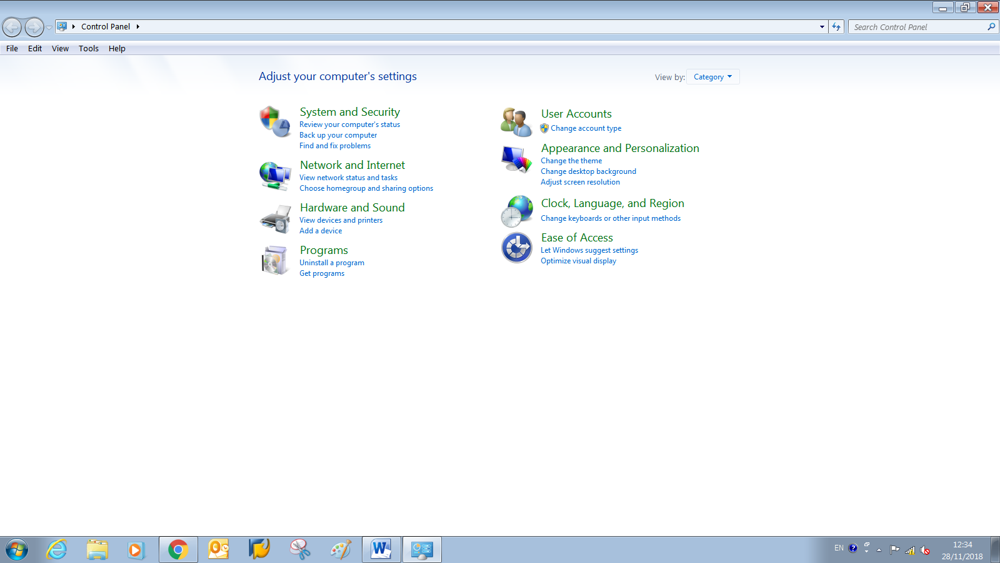The width and height of the screenshot is (1000, 563).
Task: Open the Appearance and Personalization monitor icon
Action: pos(516,158)
